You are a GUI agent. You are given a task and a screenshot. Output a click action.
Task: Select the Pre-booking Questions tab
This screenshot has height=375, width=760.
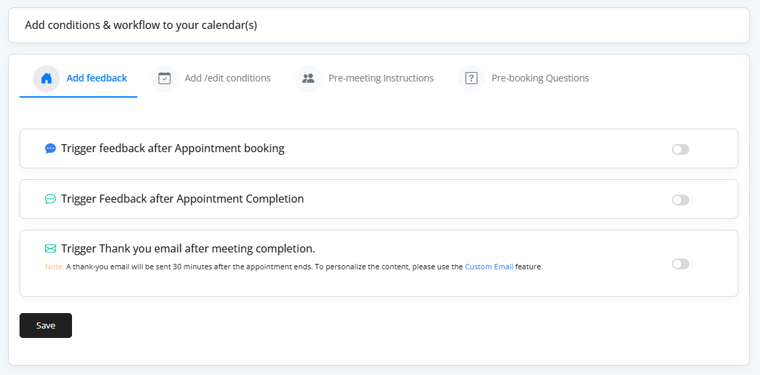(540, 78)
